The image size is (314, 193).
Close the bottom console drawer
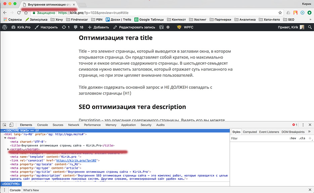pos(310,190)
